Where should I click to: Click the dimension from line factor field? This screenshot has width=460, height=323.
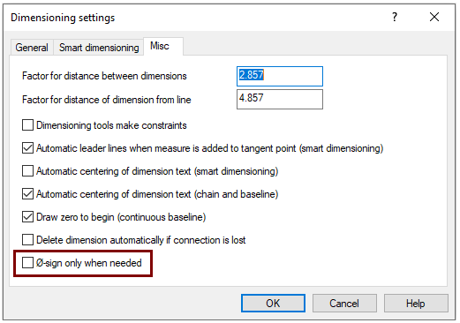pos(280,100)
